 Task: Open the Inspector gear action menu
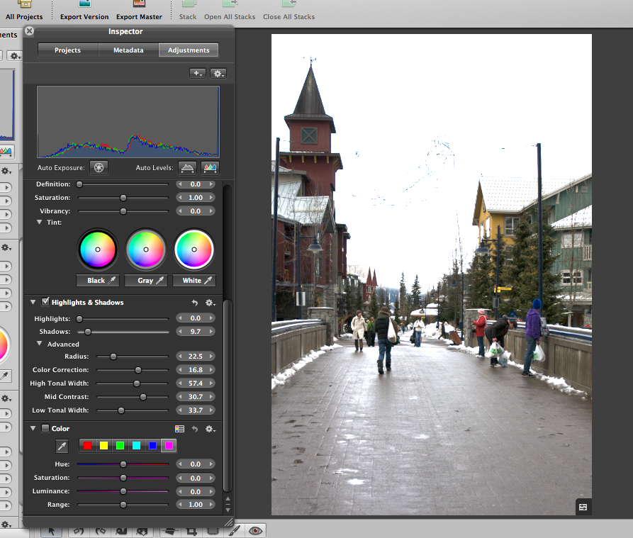[x=218, y=74]
